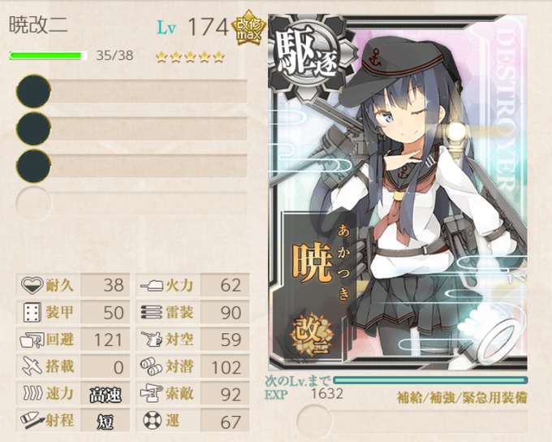Click the anti-air gun icon beside 対空
This screenshot has width=552, height=442.
[152, 339]
